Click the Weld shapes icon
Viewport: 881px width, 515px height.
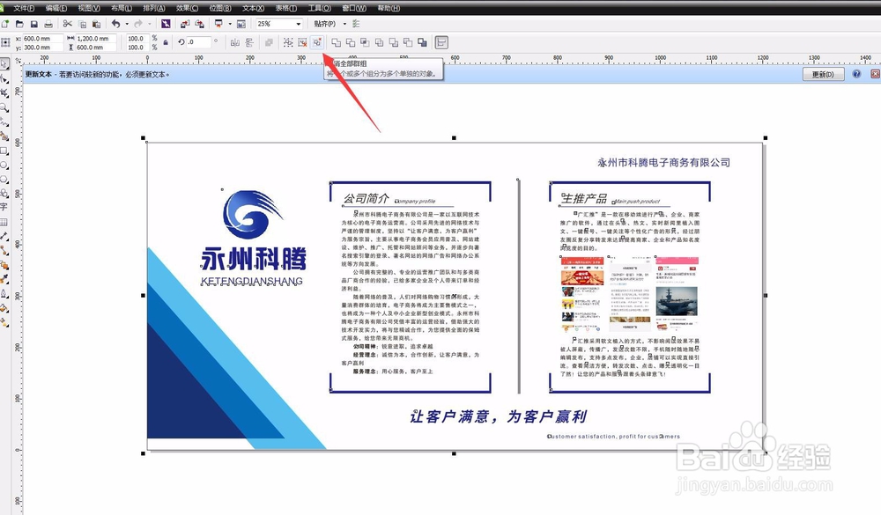(336, 42)
